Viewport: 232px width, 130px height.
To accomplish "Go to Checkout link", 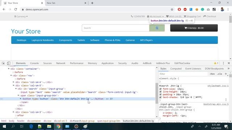I will pyautogui.click(x=210, y=16).
